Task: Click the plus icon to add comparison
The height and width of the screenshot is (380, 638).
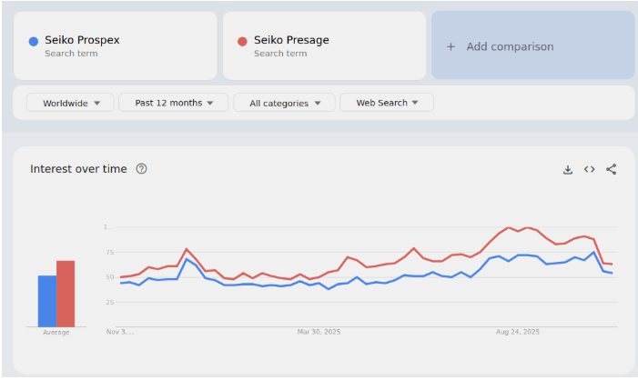Action: (451, 46)
